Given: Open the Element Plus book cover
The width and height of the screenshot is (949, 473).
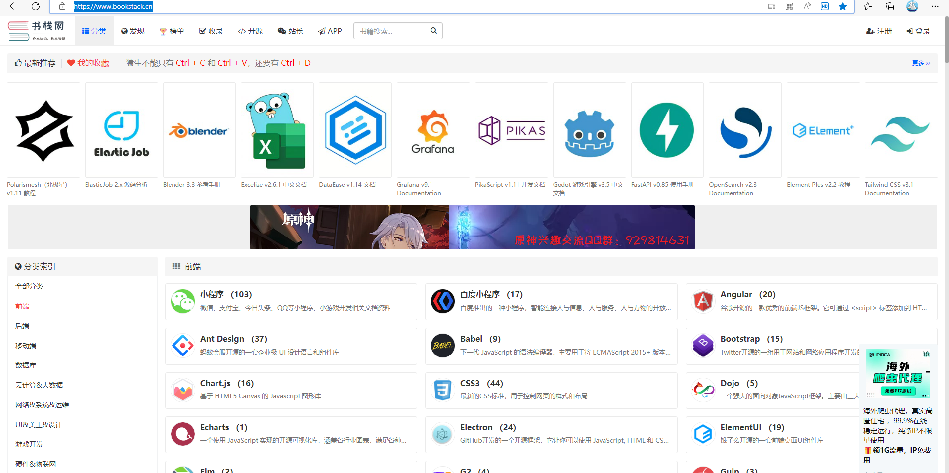Looking at the screenshot, I should (823, 130).
